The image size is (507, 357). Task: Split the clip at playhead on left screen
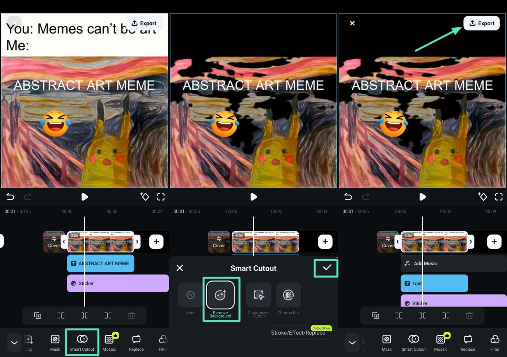[84, 316]
